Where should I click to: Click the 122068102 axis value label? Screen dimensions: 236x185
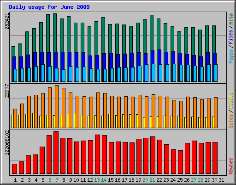click(x=7, y=143)
